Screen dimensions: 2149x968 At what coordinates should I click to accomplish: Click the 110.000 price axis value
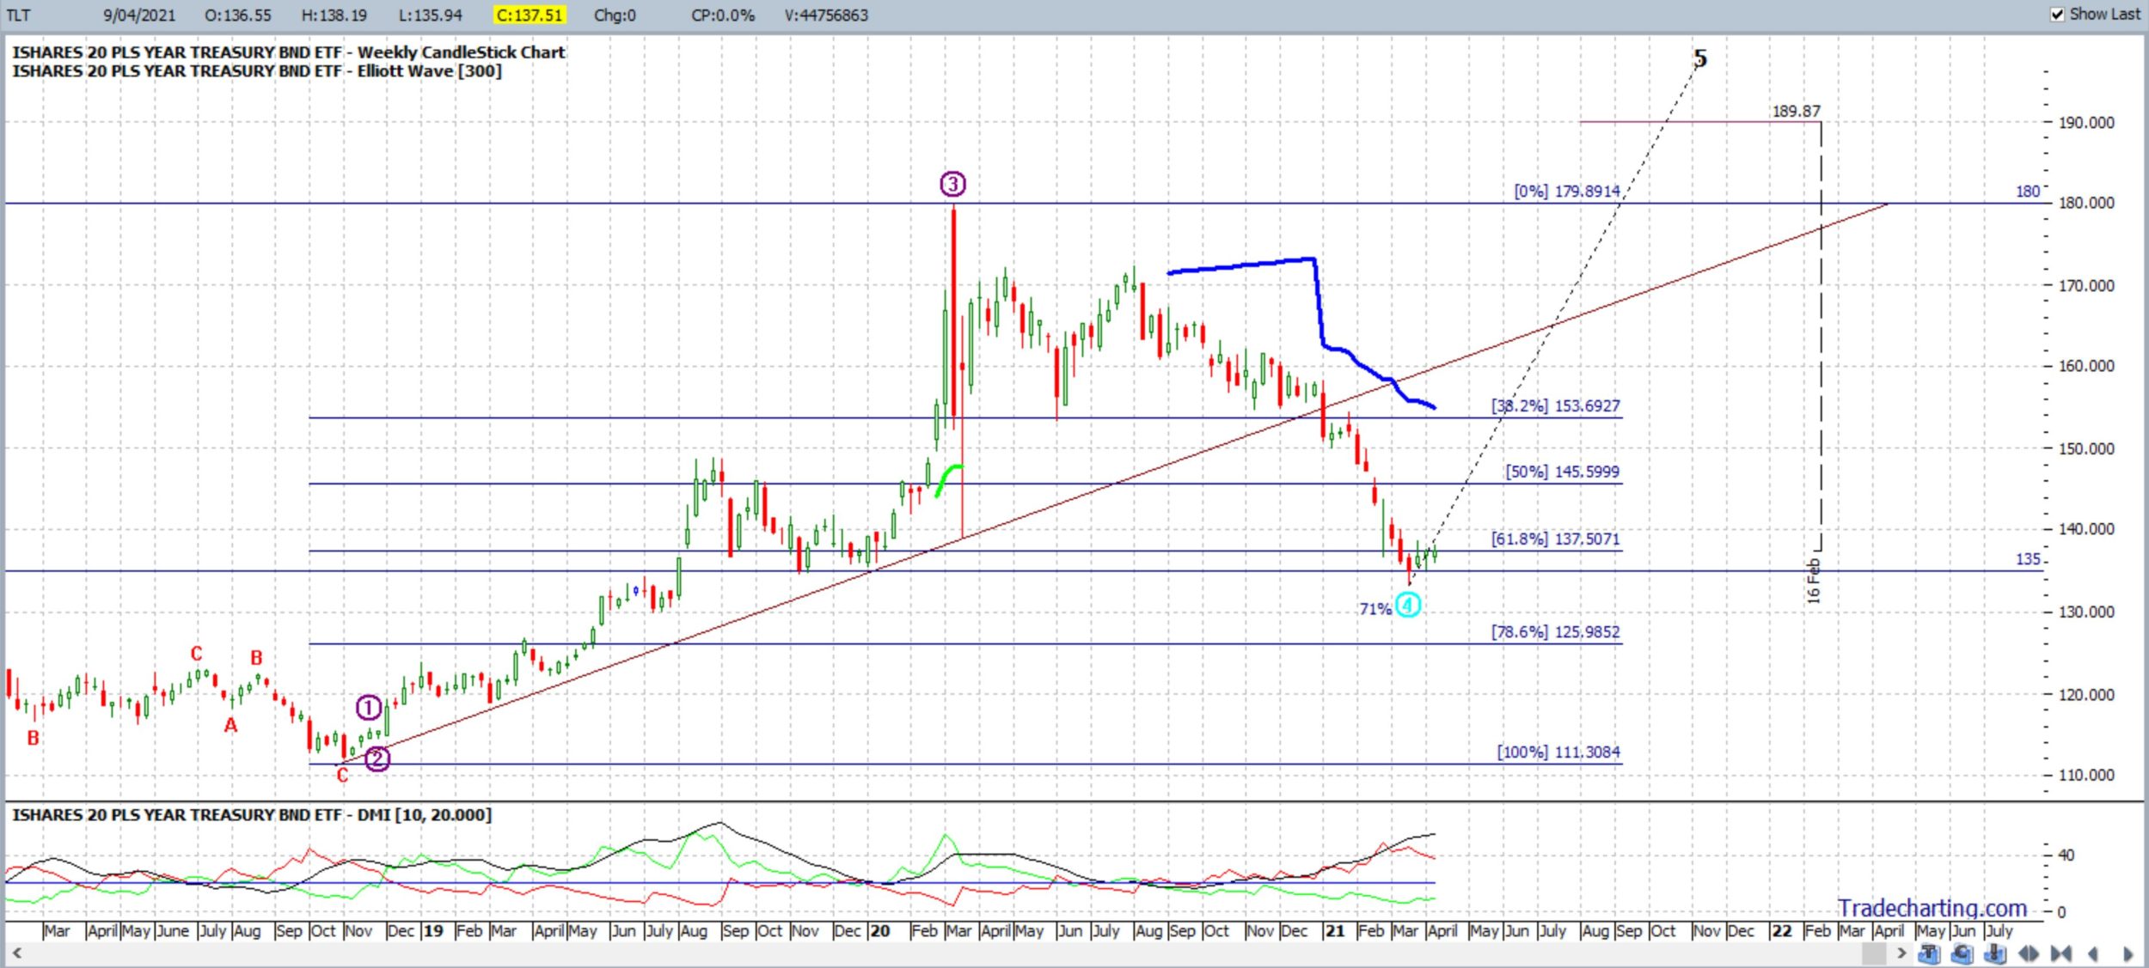click(x=2086, y=775)
